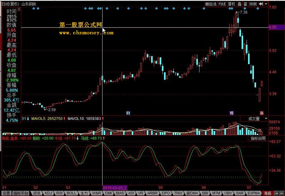The image size is (285, 196).
Task: Select the SAR indicator tab
Action: coord(239,193)
